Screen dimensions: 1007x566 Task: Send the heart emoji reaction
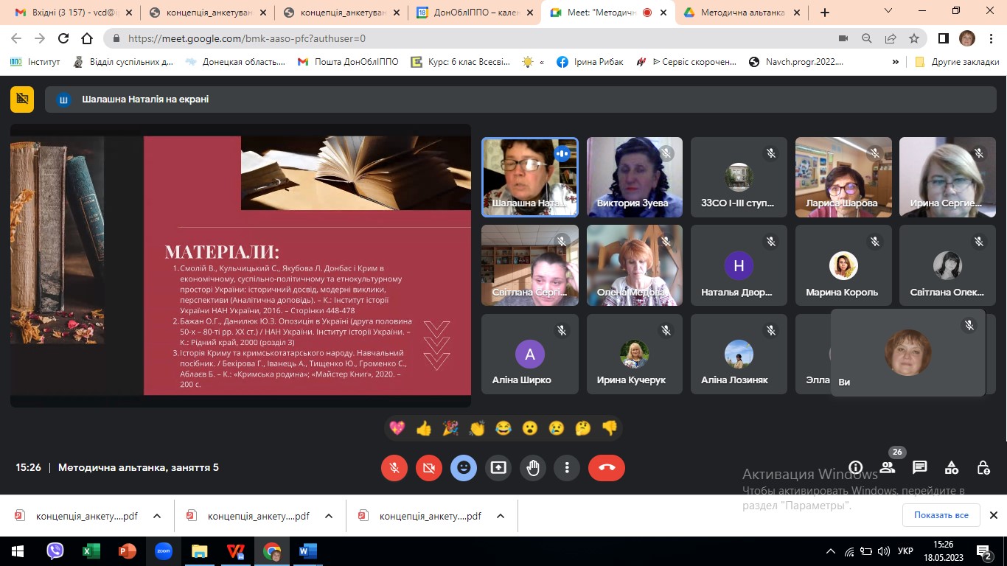click(x=397, y=428)
